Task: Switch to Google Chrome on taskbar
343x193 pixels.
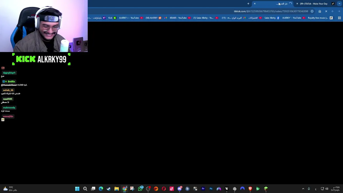Action: click(x=125, y=189)
